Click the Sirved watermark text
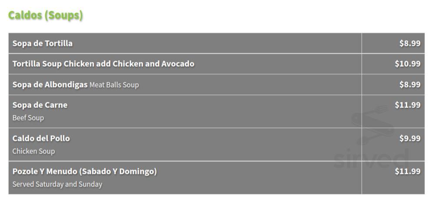432x197 pixels. tap(371, 158)
